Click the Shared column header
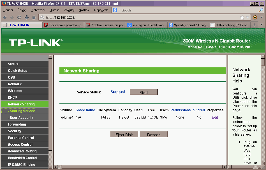The image size is (266, 170). point(199,110)
